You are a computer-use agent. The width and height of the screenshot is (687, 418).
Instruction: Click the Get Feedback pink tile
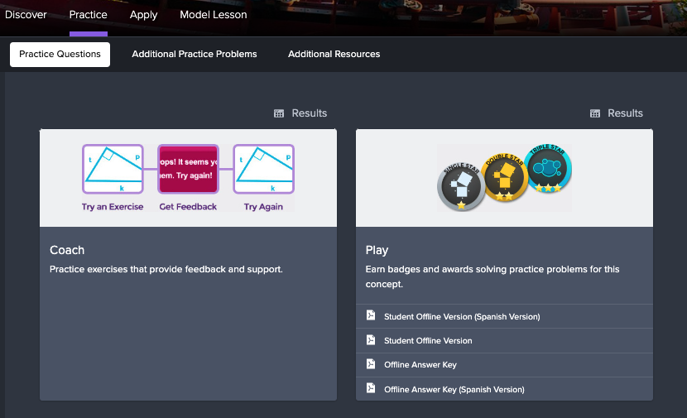(x=187, y=170)
